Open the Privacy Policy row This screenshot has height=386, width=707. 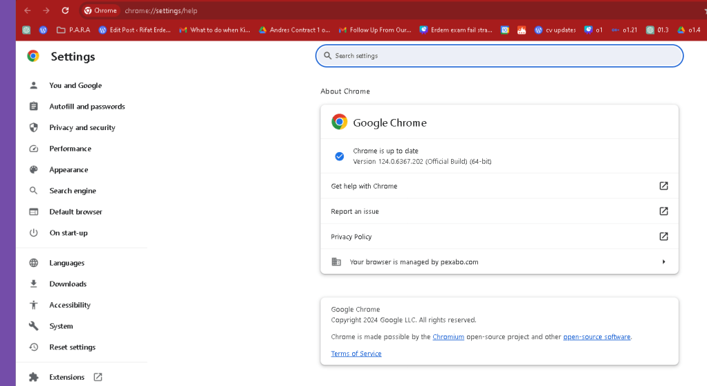(499, 237)
